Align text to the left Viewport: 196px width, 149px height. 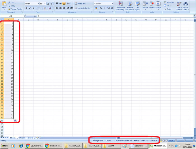coord(57,8)
